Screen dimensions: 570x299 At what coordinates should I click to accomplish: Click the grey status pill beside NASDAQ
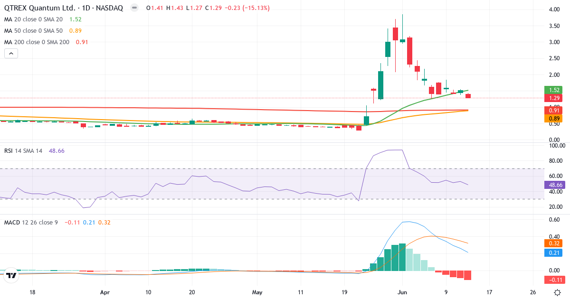[x=135, y=8]
